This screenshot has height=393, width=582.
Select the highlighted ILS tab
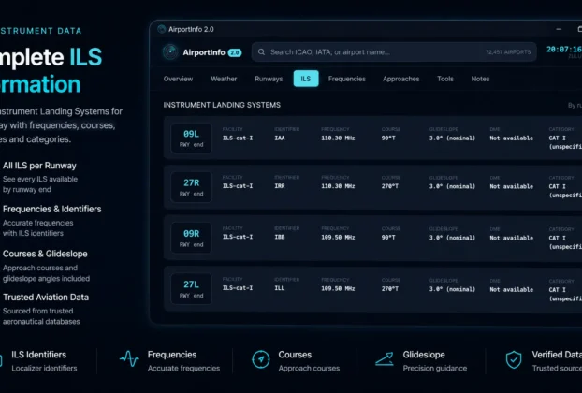click(x=306, y=79)
